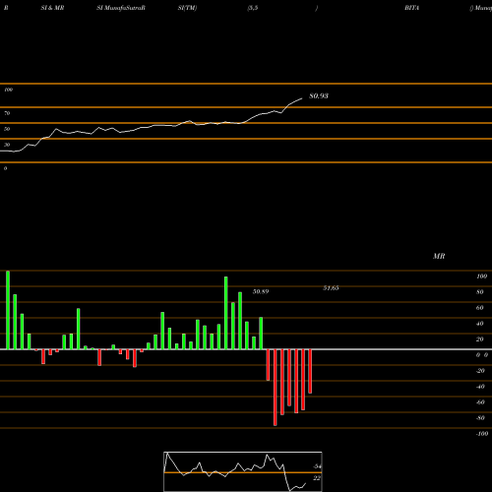Click the tallest green bar at far left

[8, 310]
